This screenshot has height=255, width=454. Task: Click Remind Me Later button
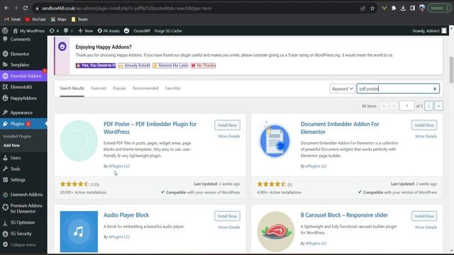[170, 66]
